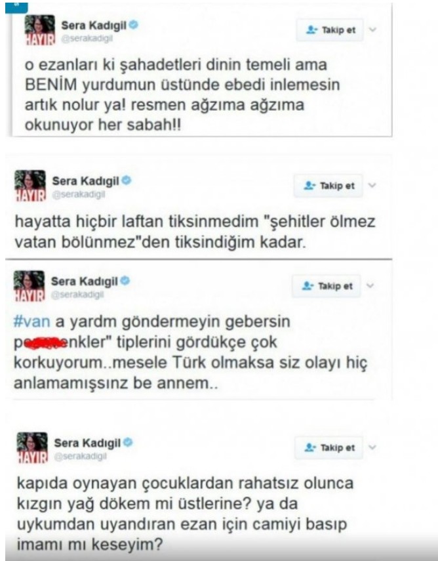This screenshot has width=438, height=561.
Task: Click the blue quote icon in the top-left corner
Action: point(16,7)
